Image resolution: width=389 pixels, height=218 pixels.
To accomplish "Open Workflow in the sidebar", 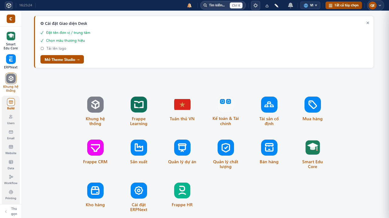I will (x=11, y=180).
